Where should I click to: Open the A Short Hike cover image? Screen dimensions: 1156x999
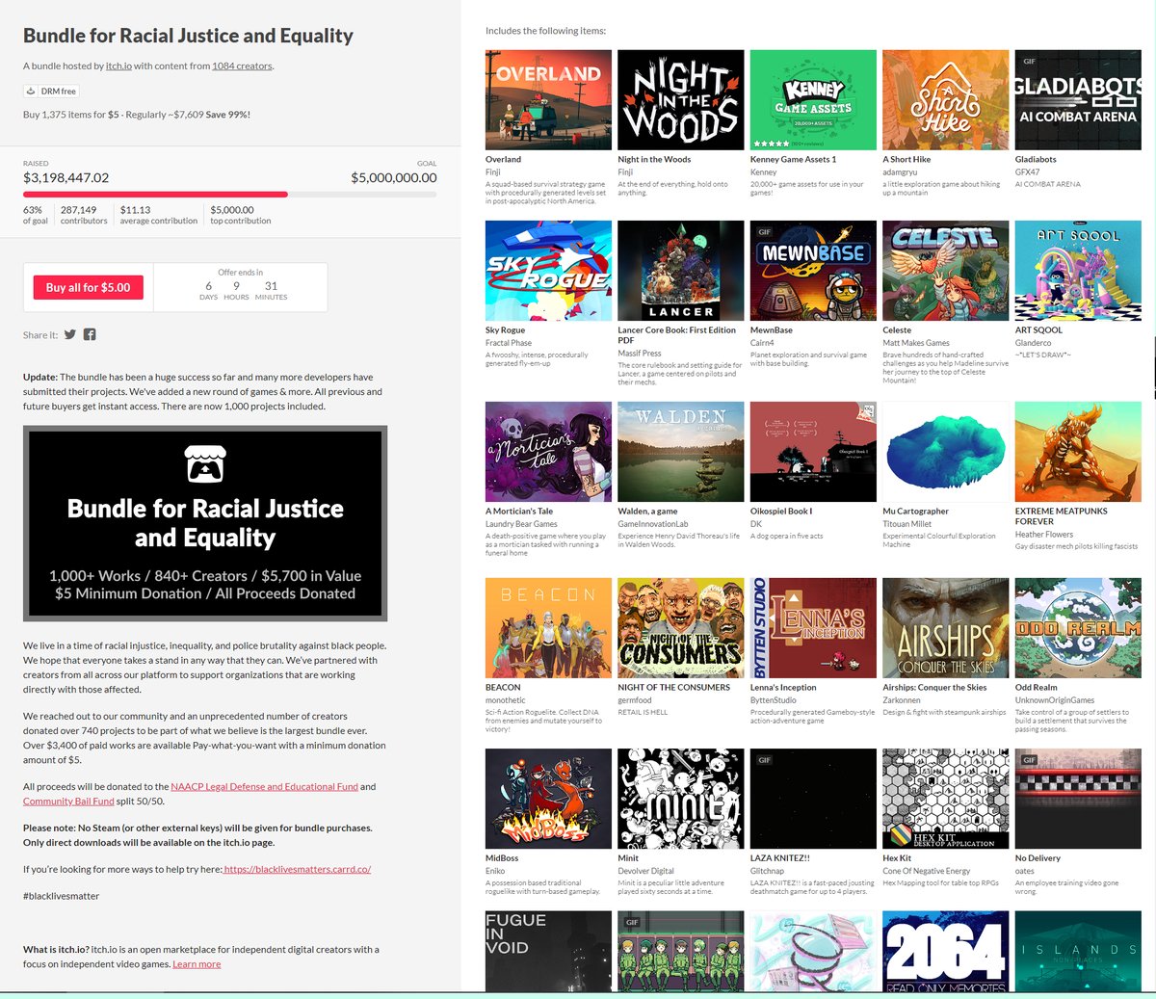click(x=945, y=100)
